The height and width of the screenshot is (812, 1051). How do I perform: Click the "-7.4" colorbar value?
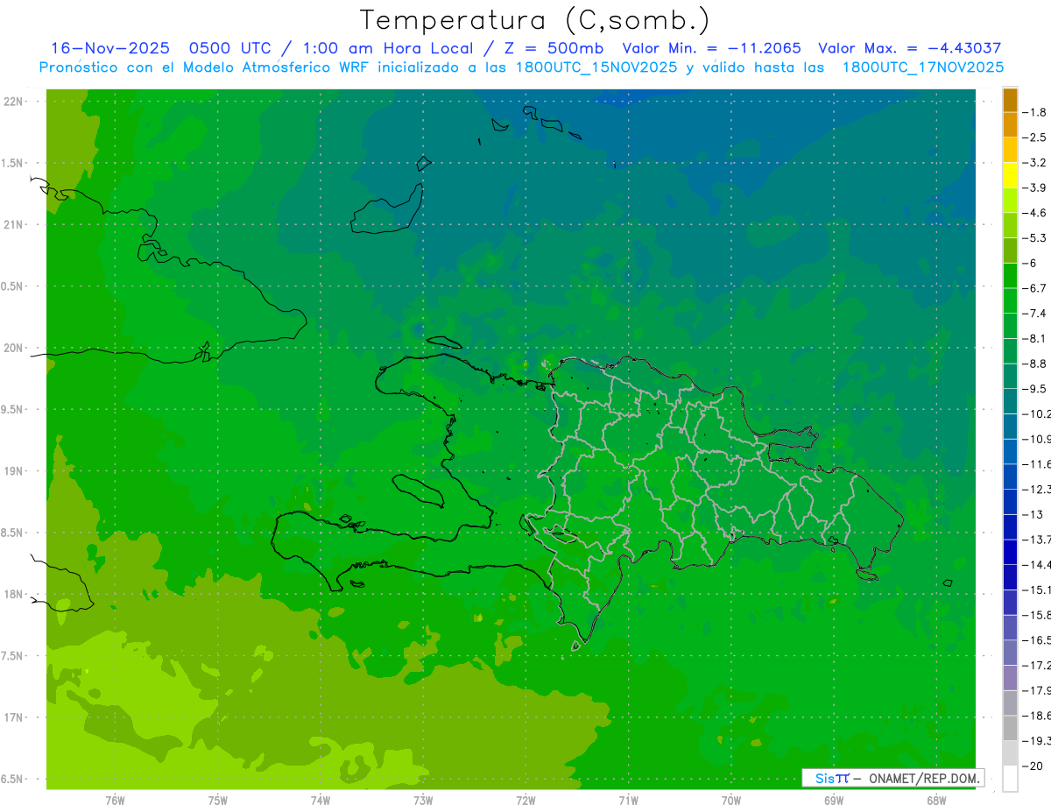[x=1034, y=314]
